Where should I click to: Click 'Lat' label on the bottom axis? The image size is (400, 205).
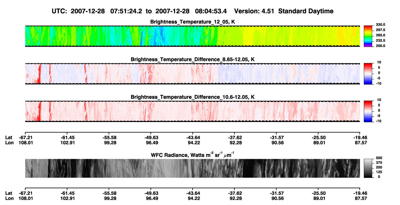pyautogui.click(x=9, y=193)
